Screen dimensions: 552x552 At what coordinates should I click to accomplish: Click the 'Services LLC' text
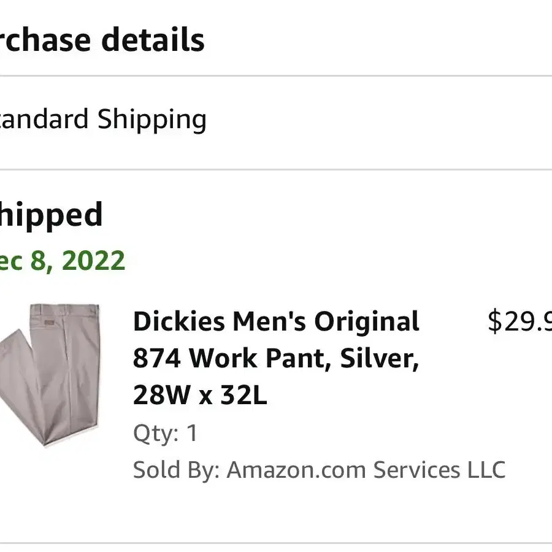click(x=439, y=470)
